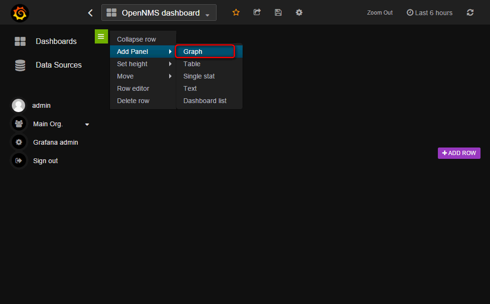The image size is (490, 304).
Task: Open the Dashboards sidebar link
Action: pos(56,41)
